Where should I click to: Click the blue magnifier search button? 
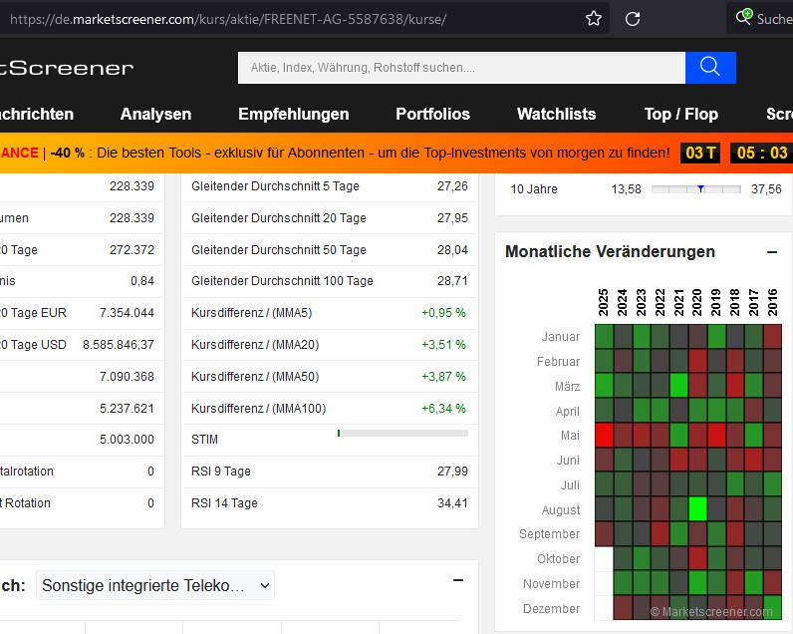coord(710,68)
